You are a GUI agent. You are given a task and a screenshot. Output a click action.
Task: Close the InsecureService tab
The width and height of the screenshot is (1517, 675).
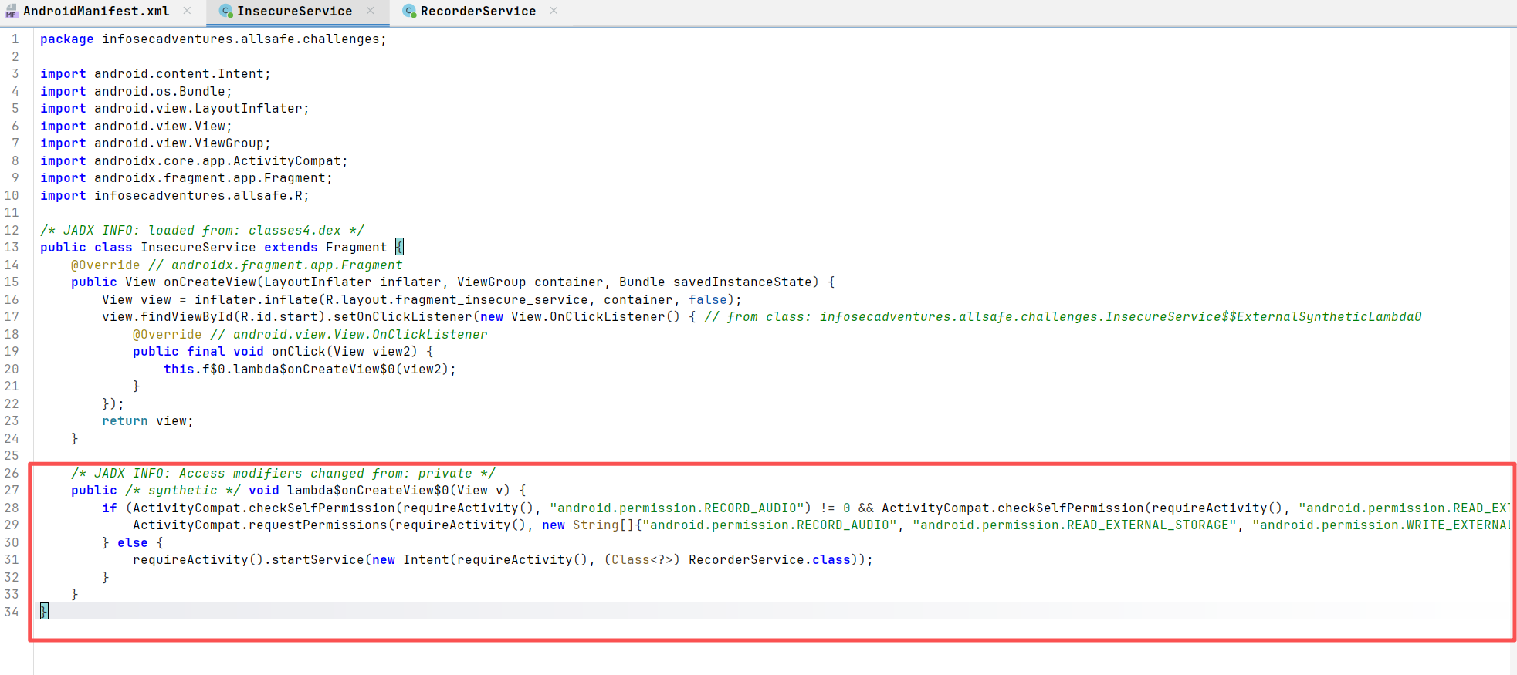point(371,11)
